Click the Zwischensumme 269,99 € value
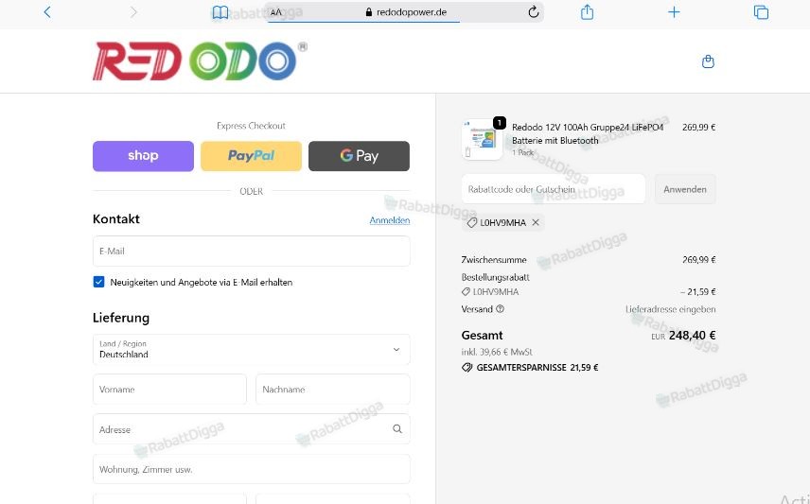The image size is (810, 504). (699, 260)
